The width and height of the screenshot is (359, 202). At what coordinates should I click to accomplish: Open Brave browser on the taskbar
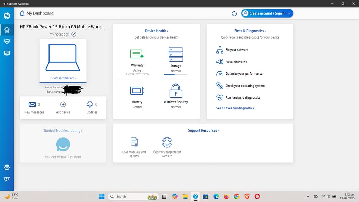[247, 197]
